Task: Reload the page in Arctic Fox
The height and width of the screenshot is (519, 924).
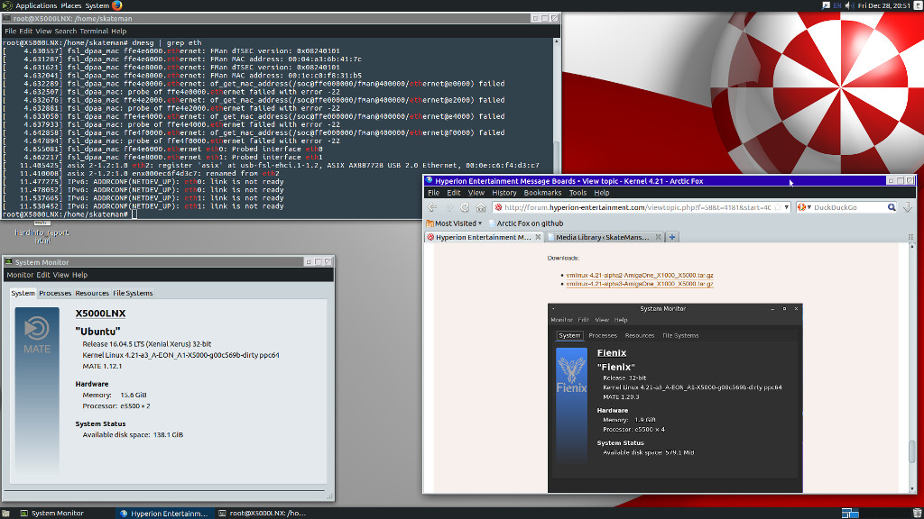Action: coord(465,207)
